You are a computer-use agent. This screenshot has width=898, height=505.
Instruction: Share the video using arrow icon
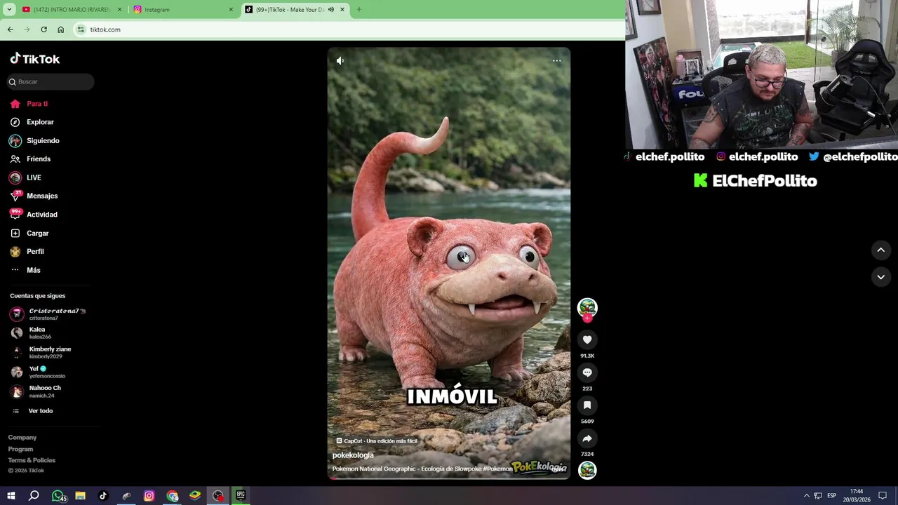pos(587,438)
